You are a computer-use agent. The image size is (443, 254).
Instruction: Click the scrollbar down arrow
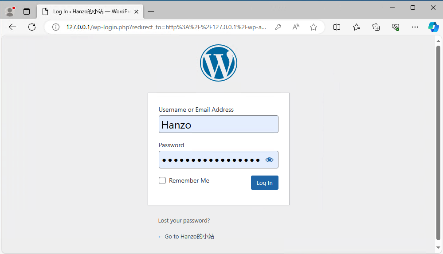pyautogui.click(x=438, y=247)
